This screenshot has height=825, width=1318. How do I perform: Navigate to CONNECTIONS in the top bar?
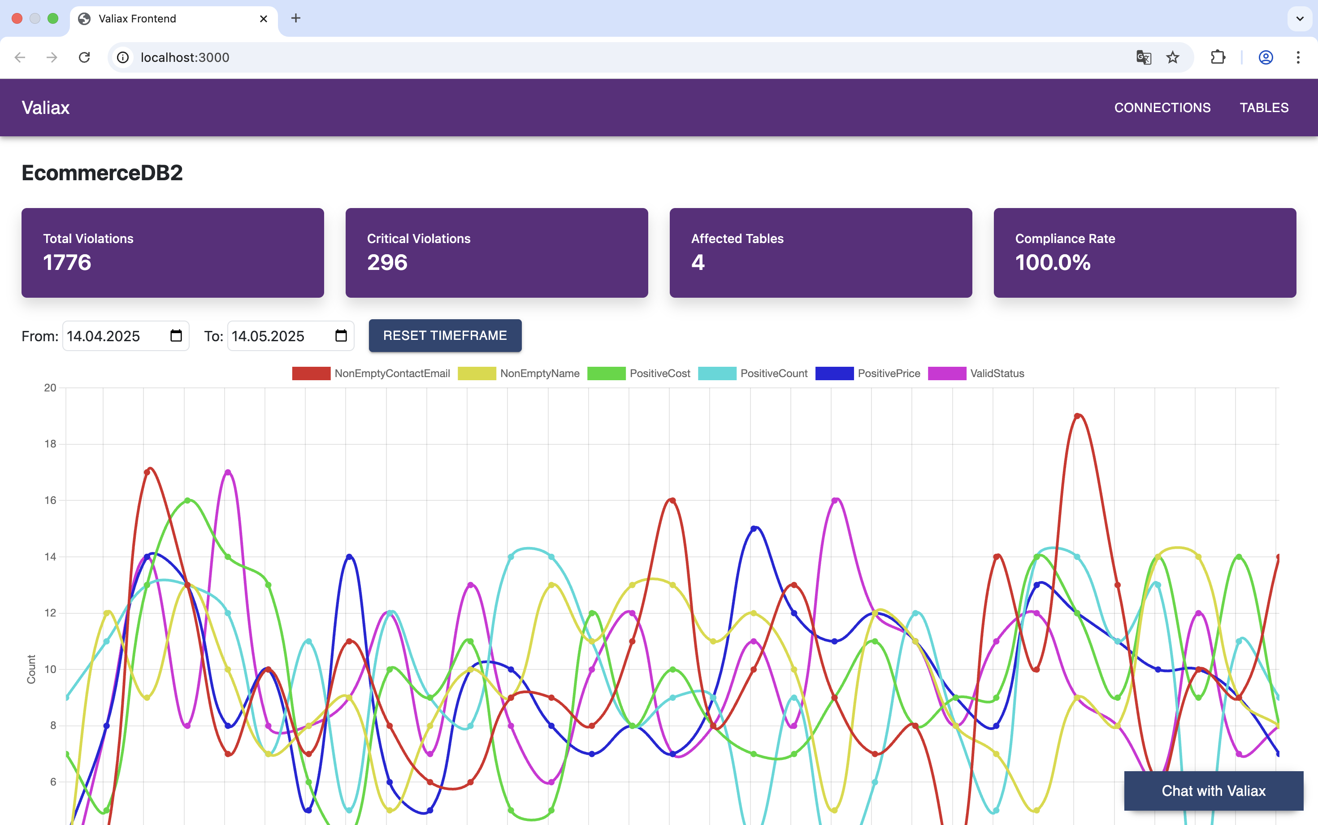click(x=1162, y=108)
